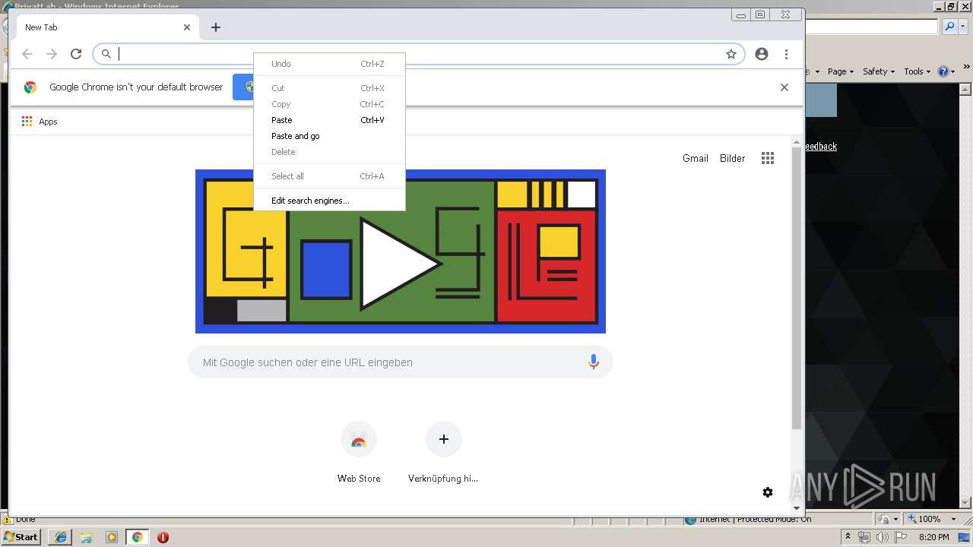This screenshot has width=973, height=547.
Task: Start voice search with the microphone icon
Action: click(x=594, y=362)
